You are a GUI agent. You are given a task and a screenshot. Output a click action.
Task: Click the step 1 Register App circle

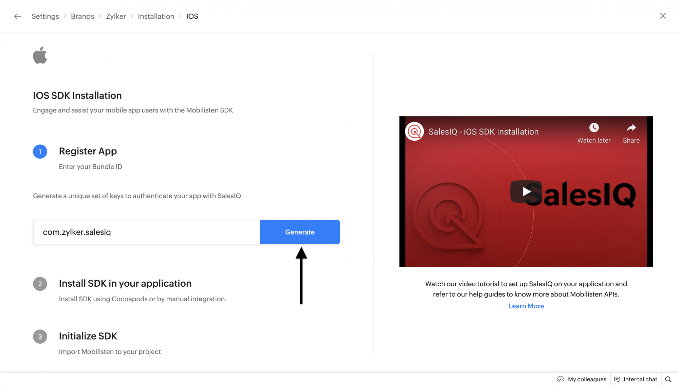pos(40,151)
